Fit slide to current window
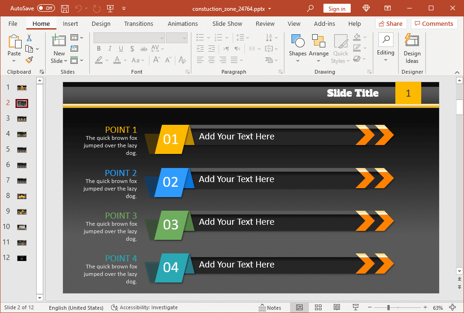This screenshot has width=464, height=313. [453, 307]
